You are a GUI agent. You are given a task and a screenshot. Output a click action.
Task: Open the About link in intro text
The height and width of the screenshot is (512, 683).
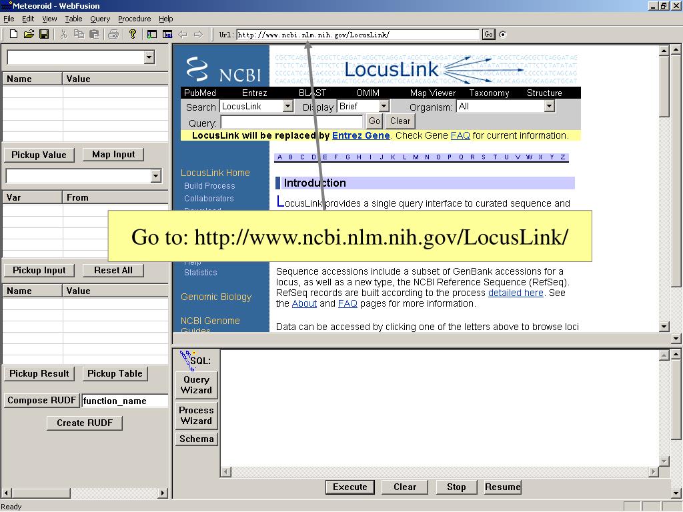[304, 303]
